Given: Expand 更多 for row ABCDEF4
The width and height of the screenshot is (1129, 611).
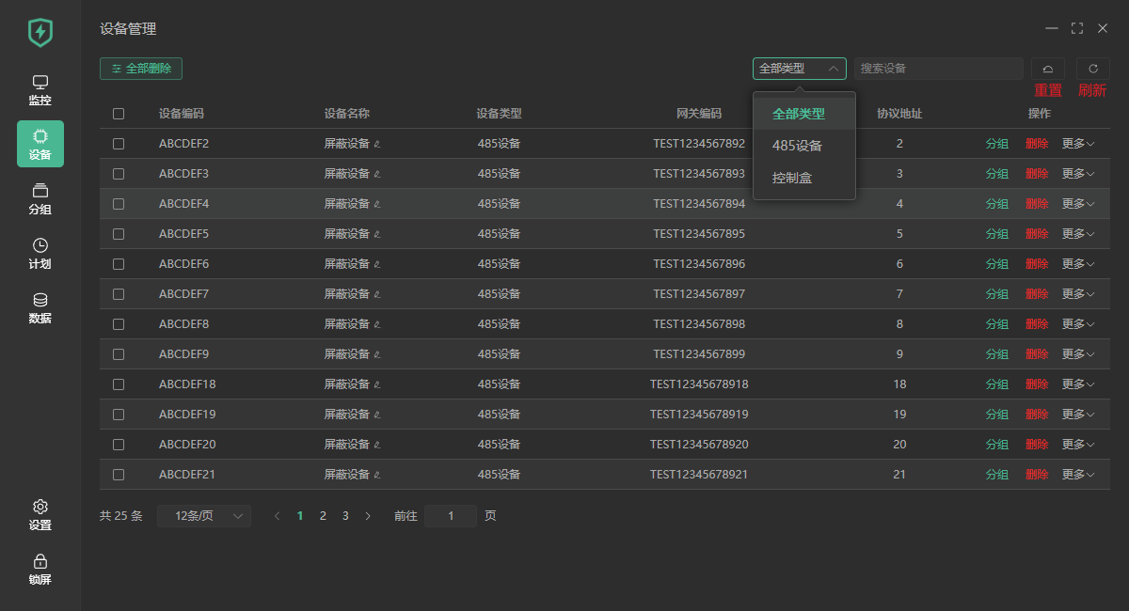Looking at the screenshot, I should point(1078,204).
